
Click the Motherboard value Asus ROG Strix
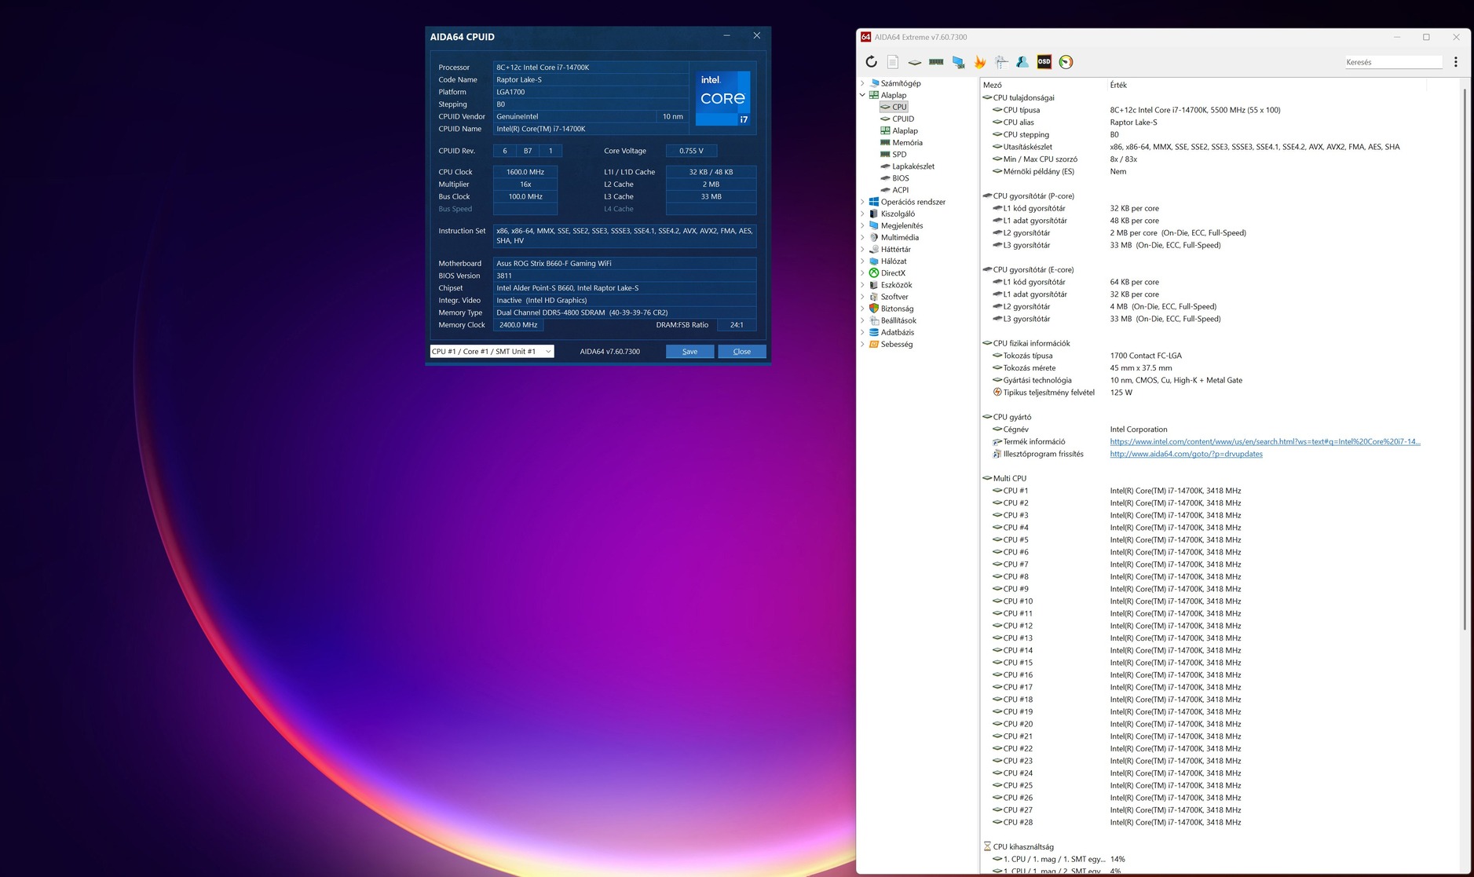624,263
